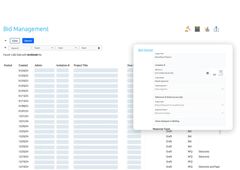Edit the Project Title field
The image size is (240, 170).
tap(189, 57)
